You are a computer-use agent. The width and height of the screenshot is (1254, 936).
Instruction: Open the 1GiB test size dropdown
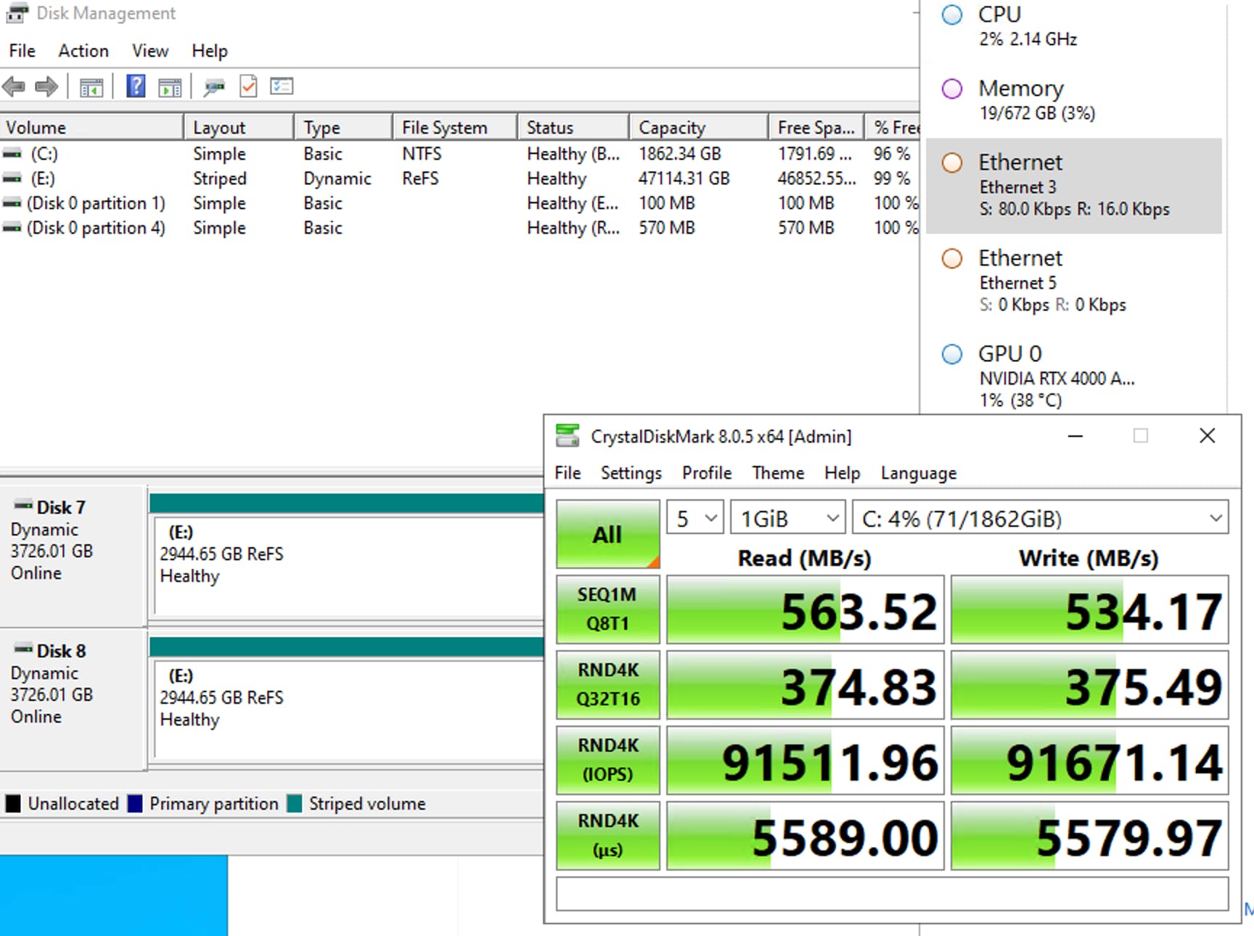pyautogui.click(x=788, y=519)
